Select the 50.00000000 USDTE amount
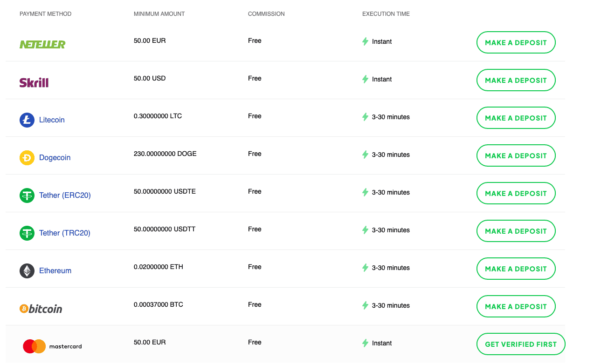This screenshot has height=364, width=594. pos(165,191)
